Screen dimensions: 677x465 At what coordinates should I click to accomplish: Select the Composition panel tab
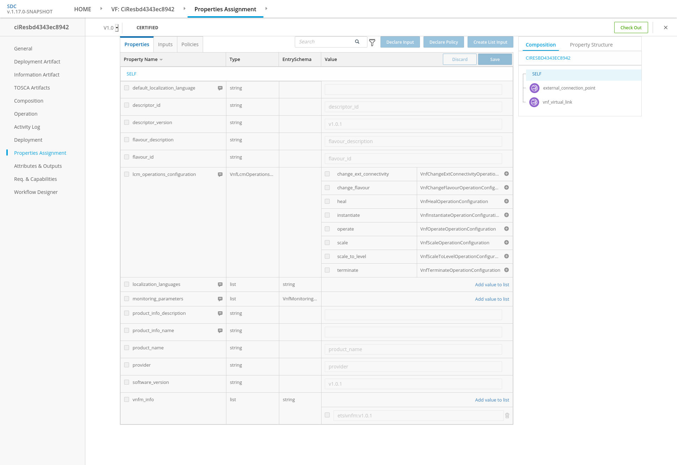541,45
